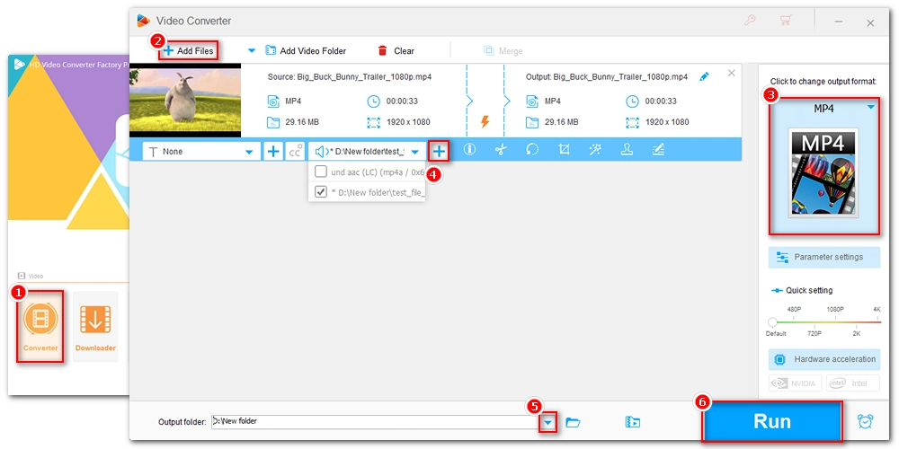Expand the subtitle 'None' dropdown
899x449 pixels.
click(x=249, y=153)
